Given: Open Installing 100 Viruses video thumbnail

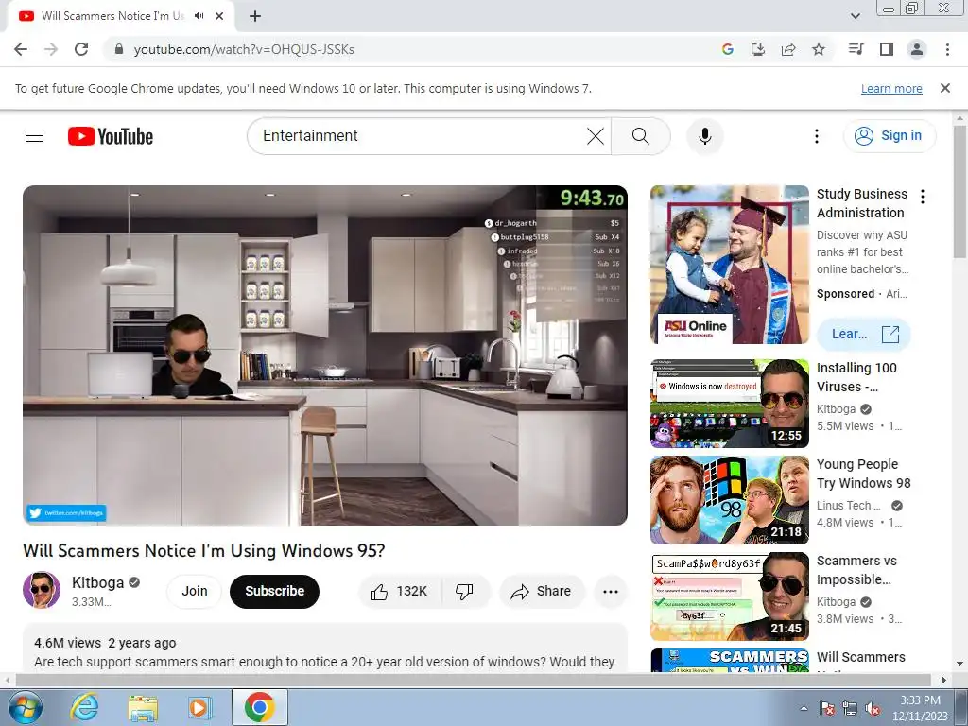Looking at the screenshot, I should 730,404.
